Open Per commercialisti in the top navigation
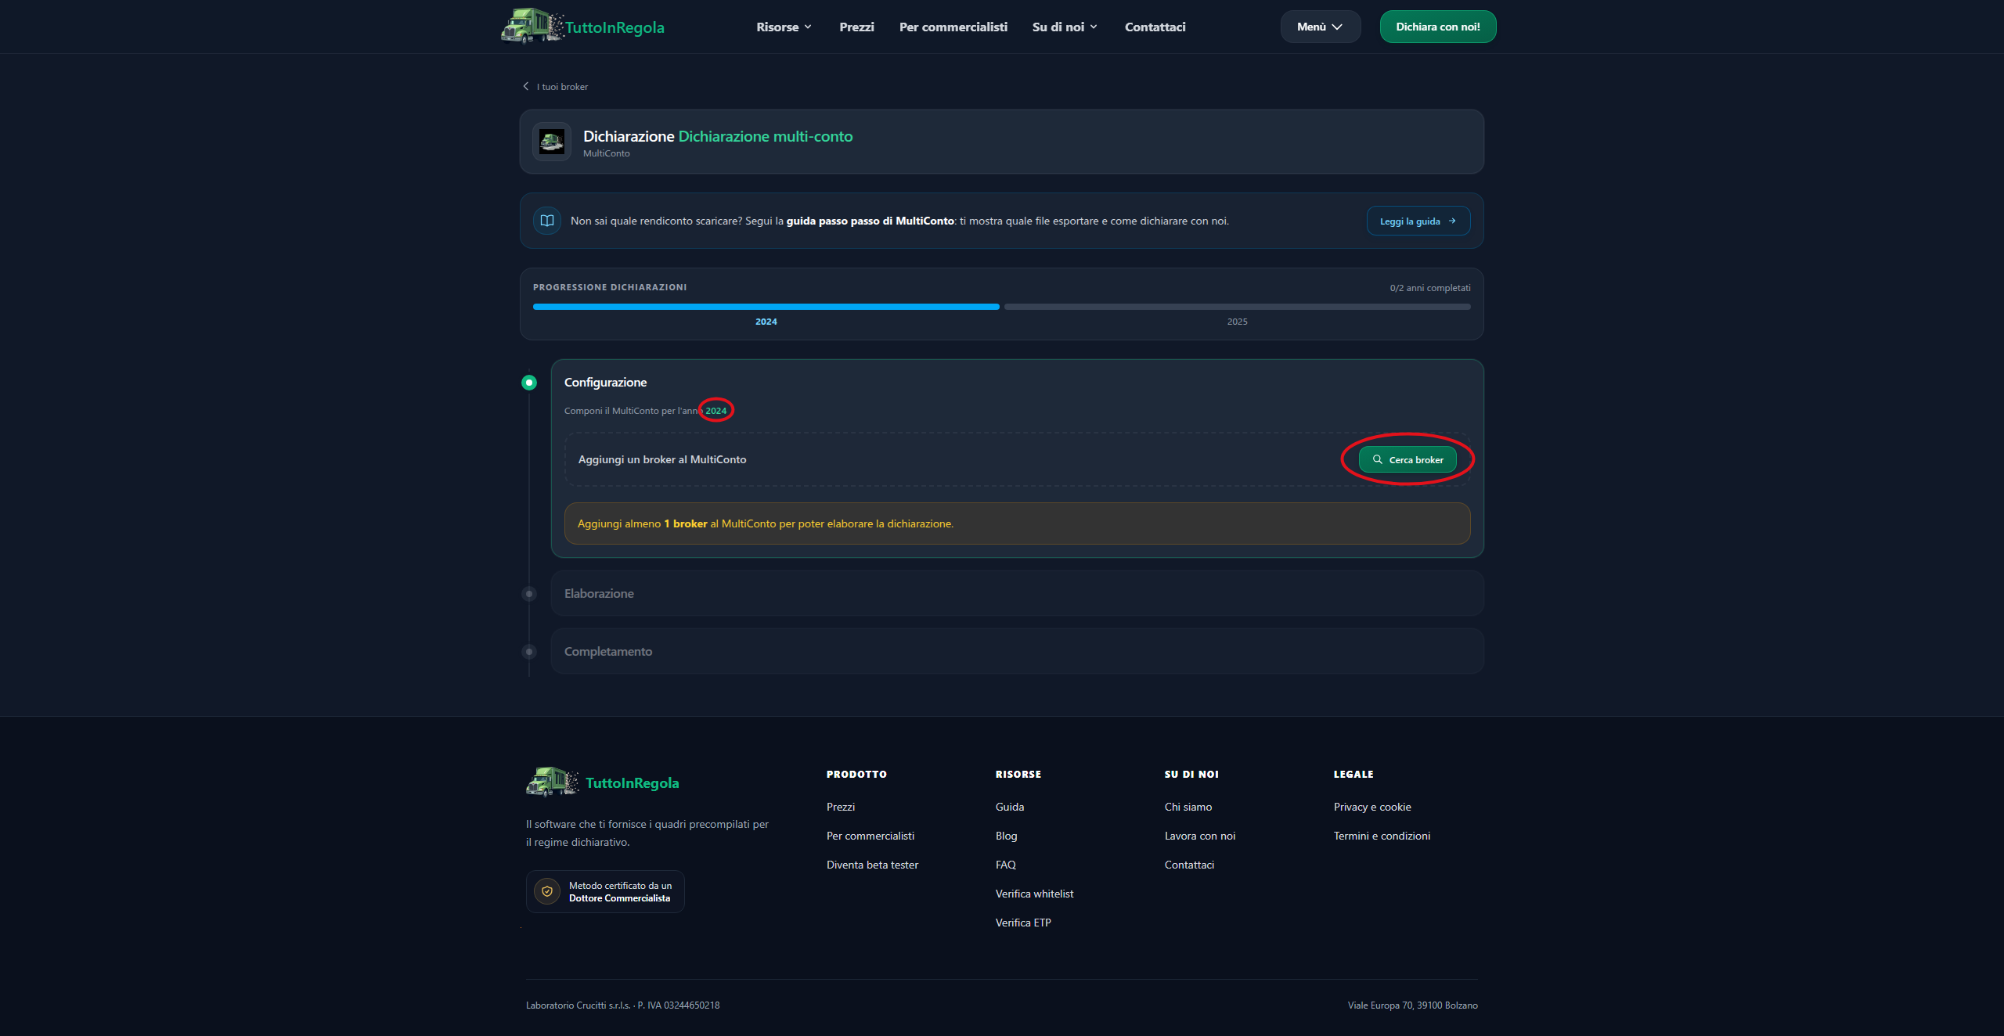 tap(953, 27)
